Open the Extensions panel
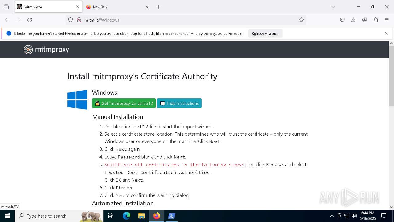394x222 pixels. tap(376, 20)
